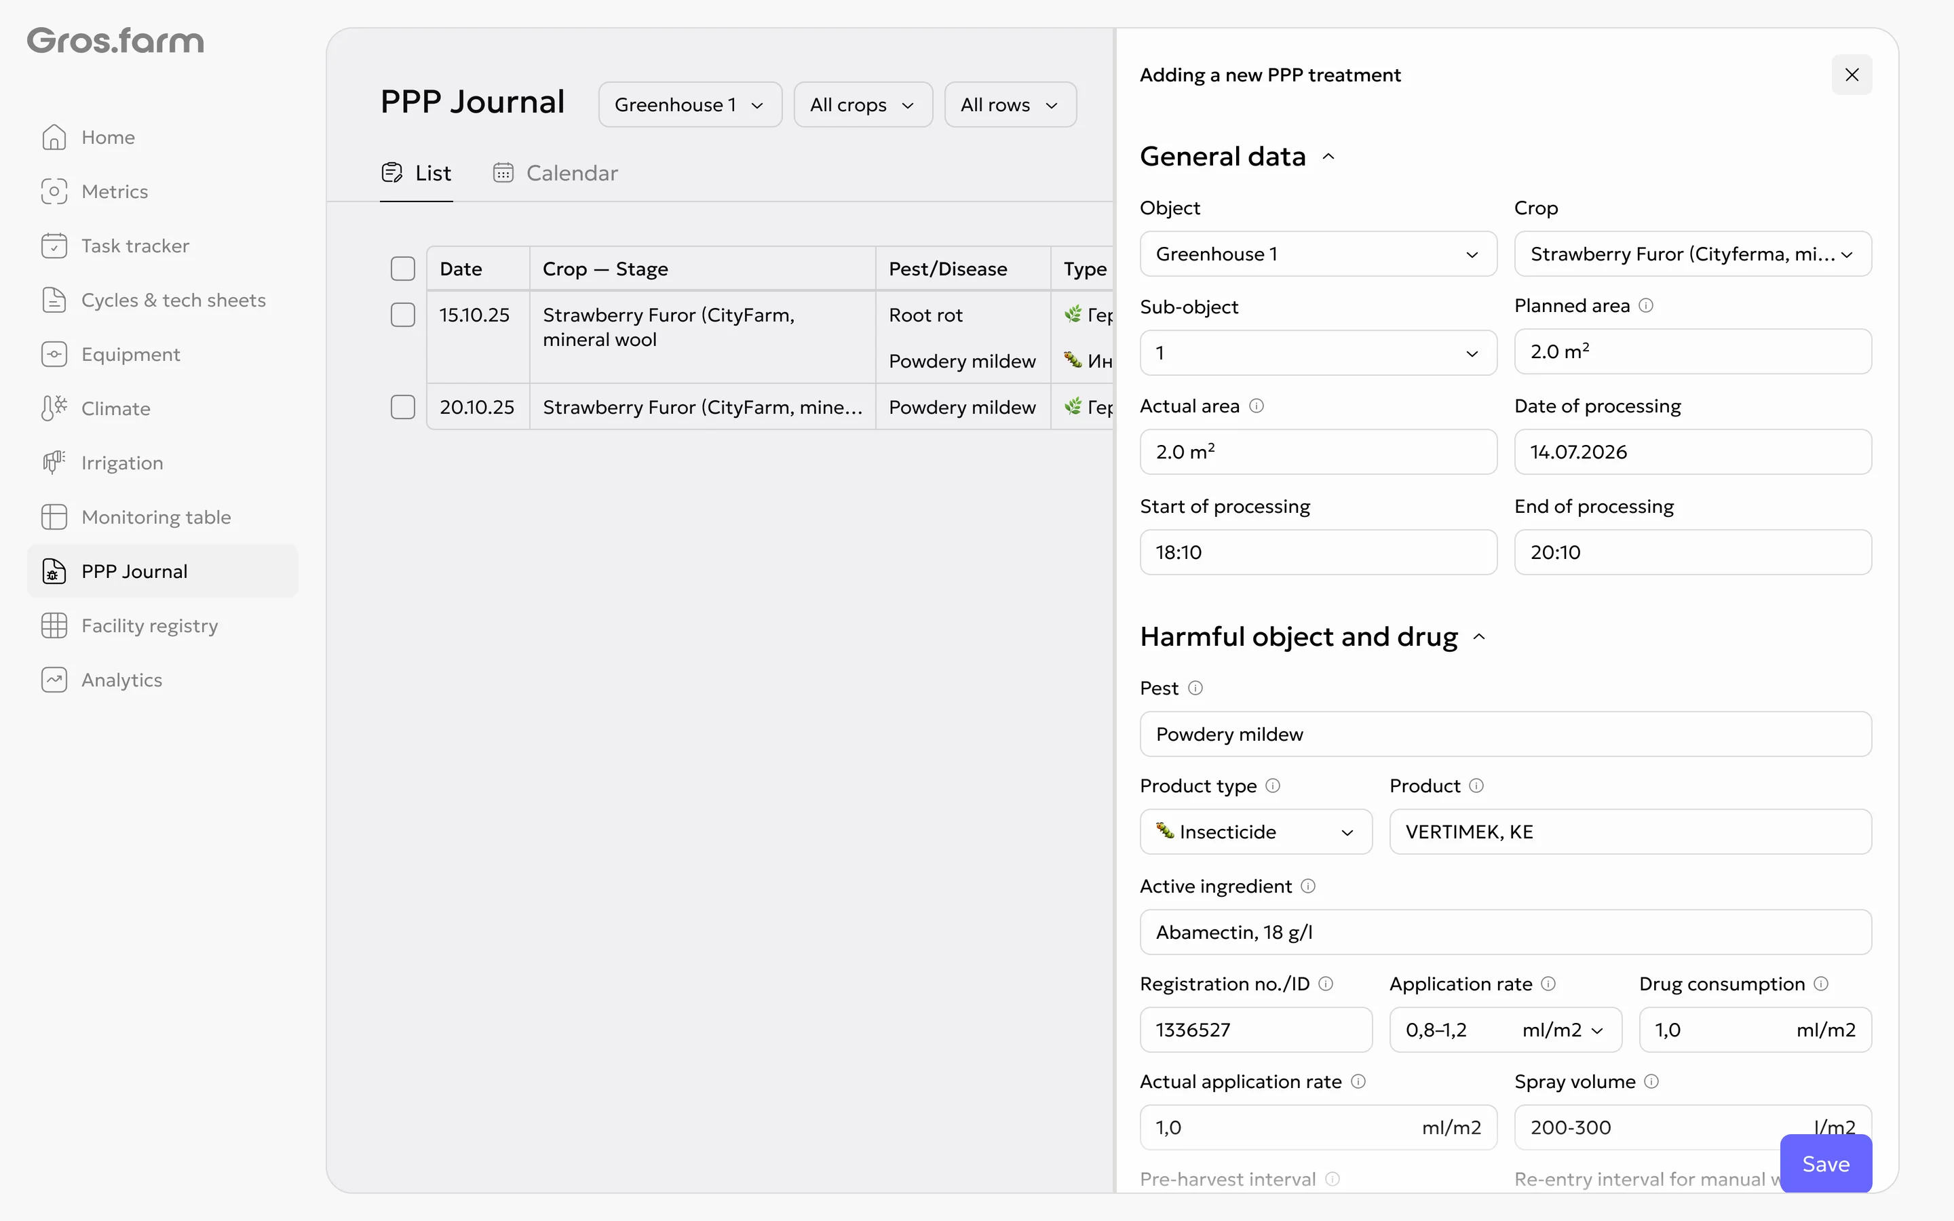This screenshot has width=1954, height=1221.
Task: Click the Start of processing time field
Action: pyautogui.click(x=1318, y=552)
